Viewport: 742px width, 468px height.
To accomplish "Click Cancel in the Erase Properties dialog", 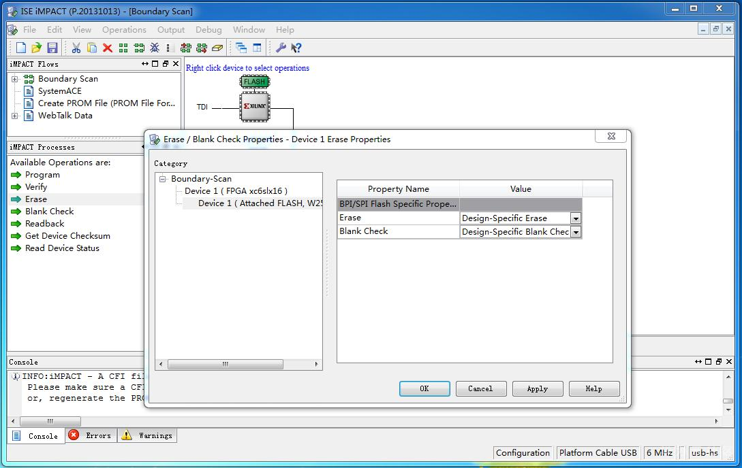I will pyautogui.click(x=481, y=388).
